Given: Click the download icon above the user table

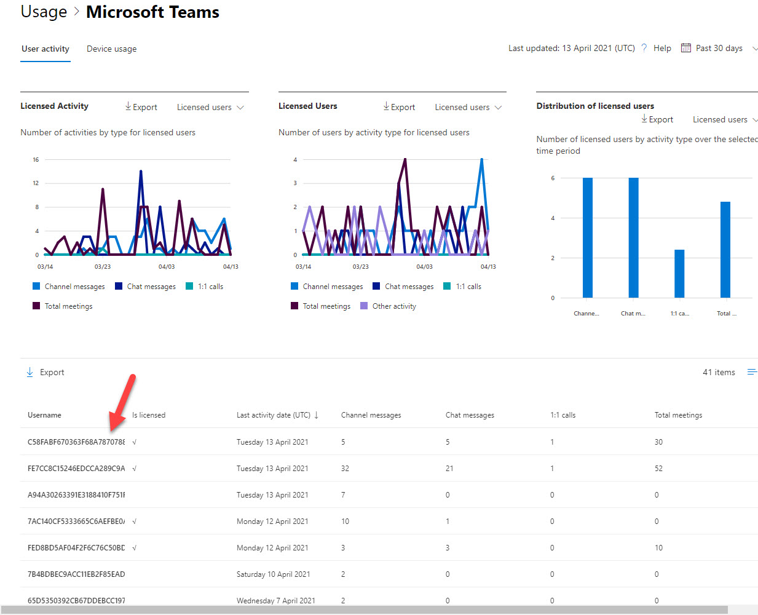Looking at the screenshot, I should [x=30, y=372].
